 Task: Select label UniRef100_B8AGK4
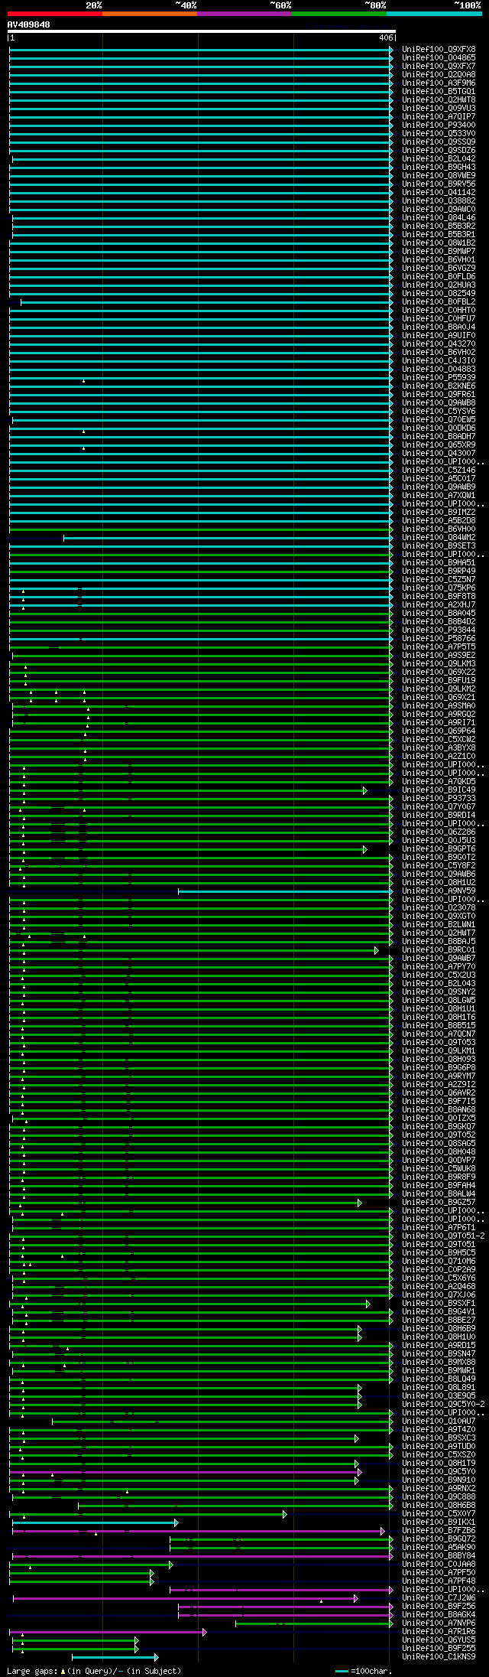[x=439, y=1614]
